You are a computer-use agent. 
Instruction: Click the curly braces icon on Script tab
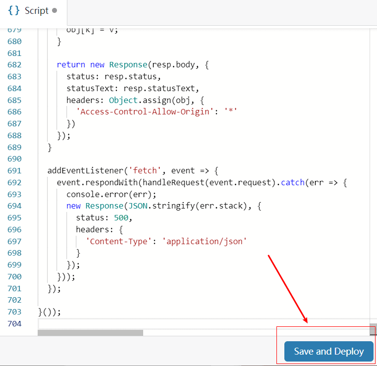[x=13, y=10]
